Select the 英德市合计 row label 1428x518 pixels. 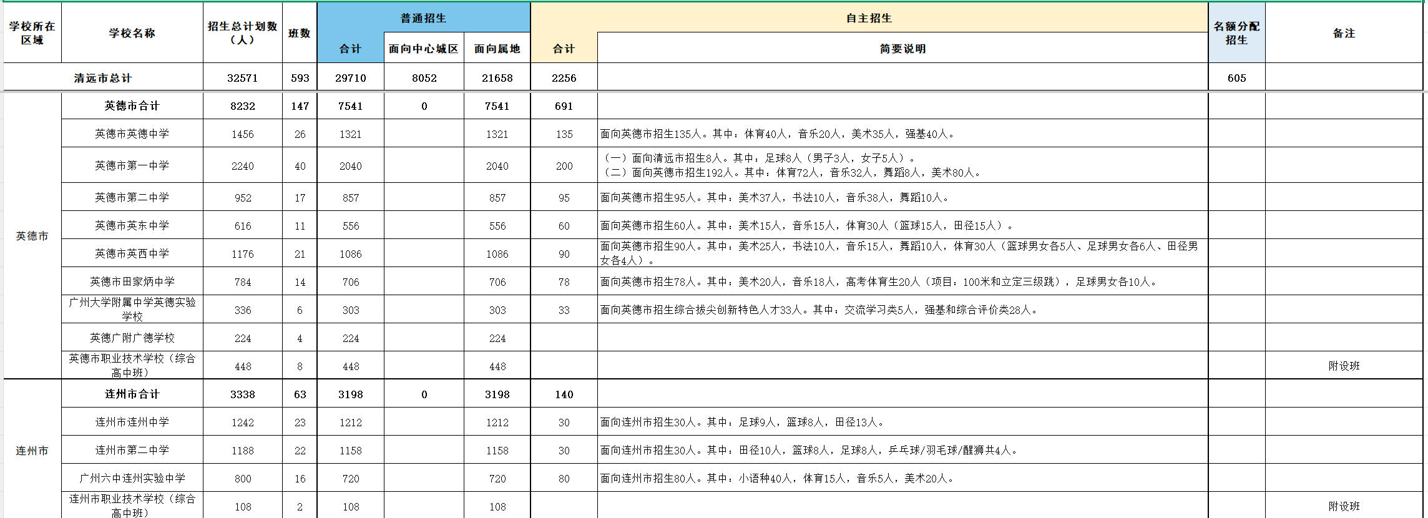tap(132, 106)
